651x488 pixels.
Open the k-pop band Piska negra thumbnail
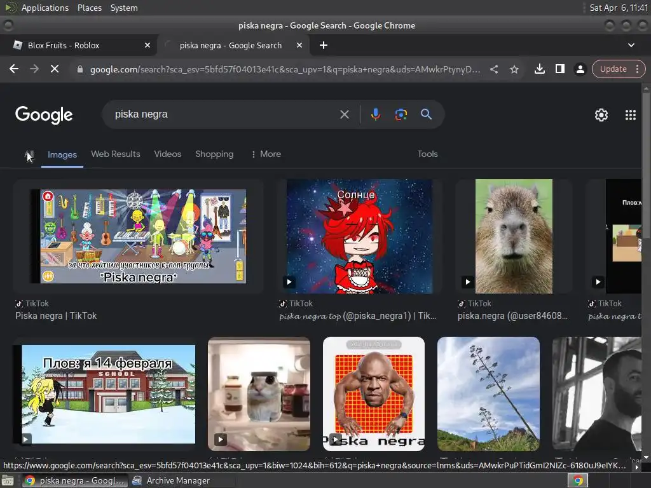tap(138, 236)
